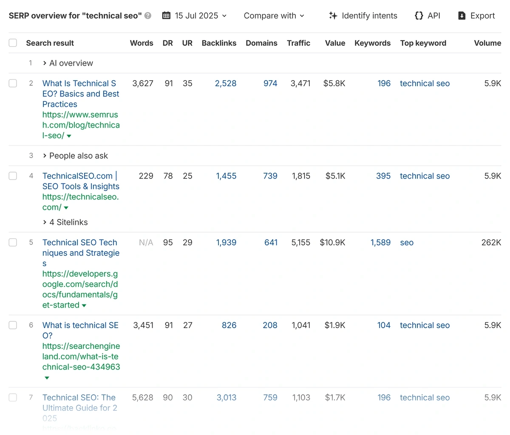Open the semrush URL dropdown arrow
510x435 pixels.
point(69,136)
